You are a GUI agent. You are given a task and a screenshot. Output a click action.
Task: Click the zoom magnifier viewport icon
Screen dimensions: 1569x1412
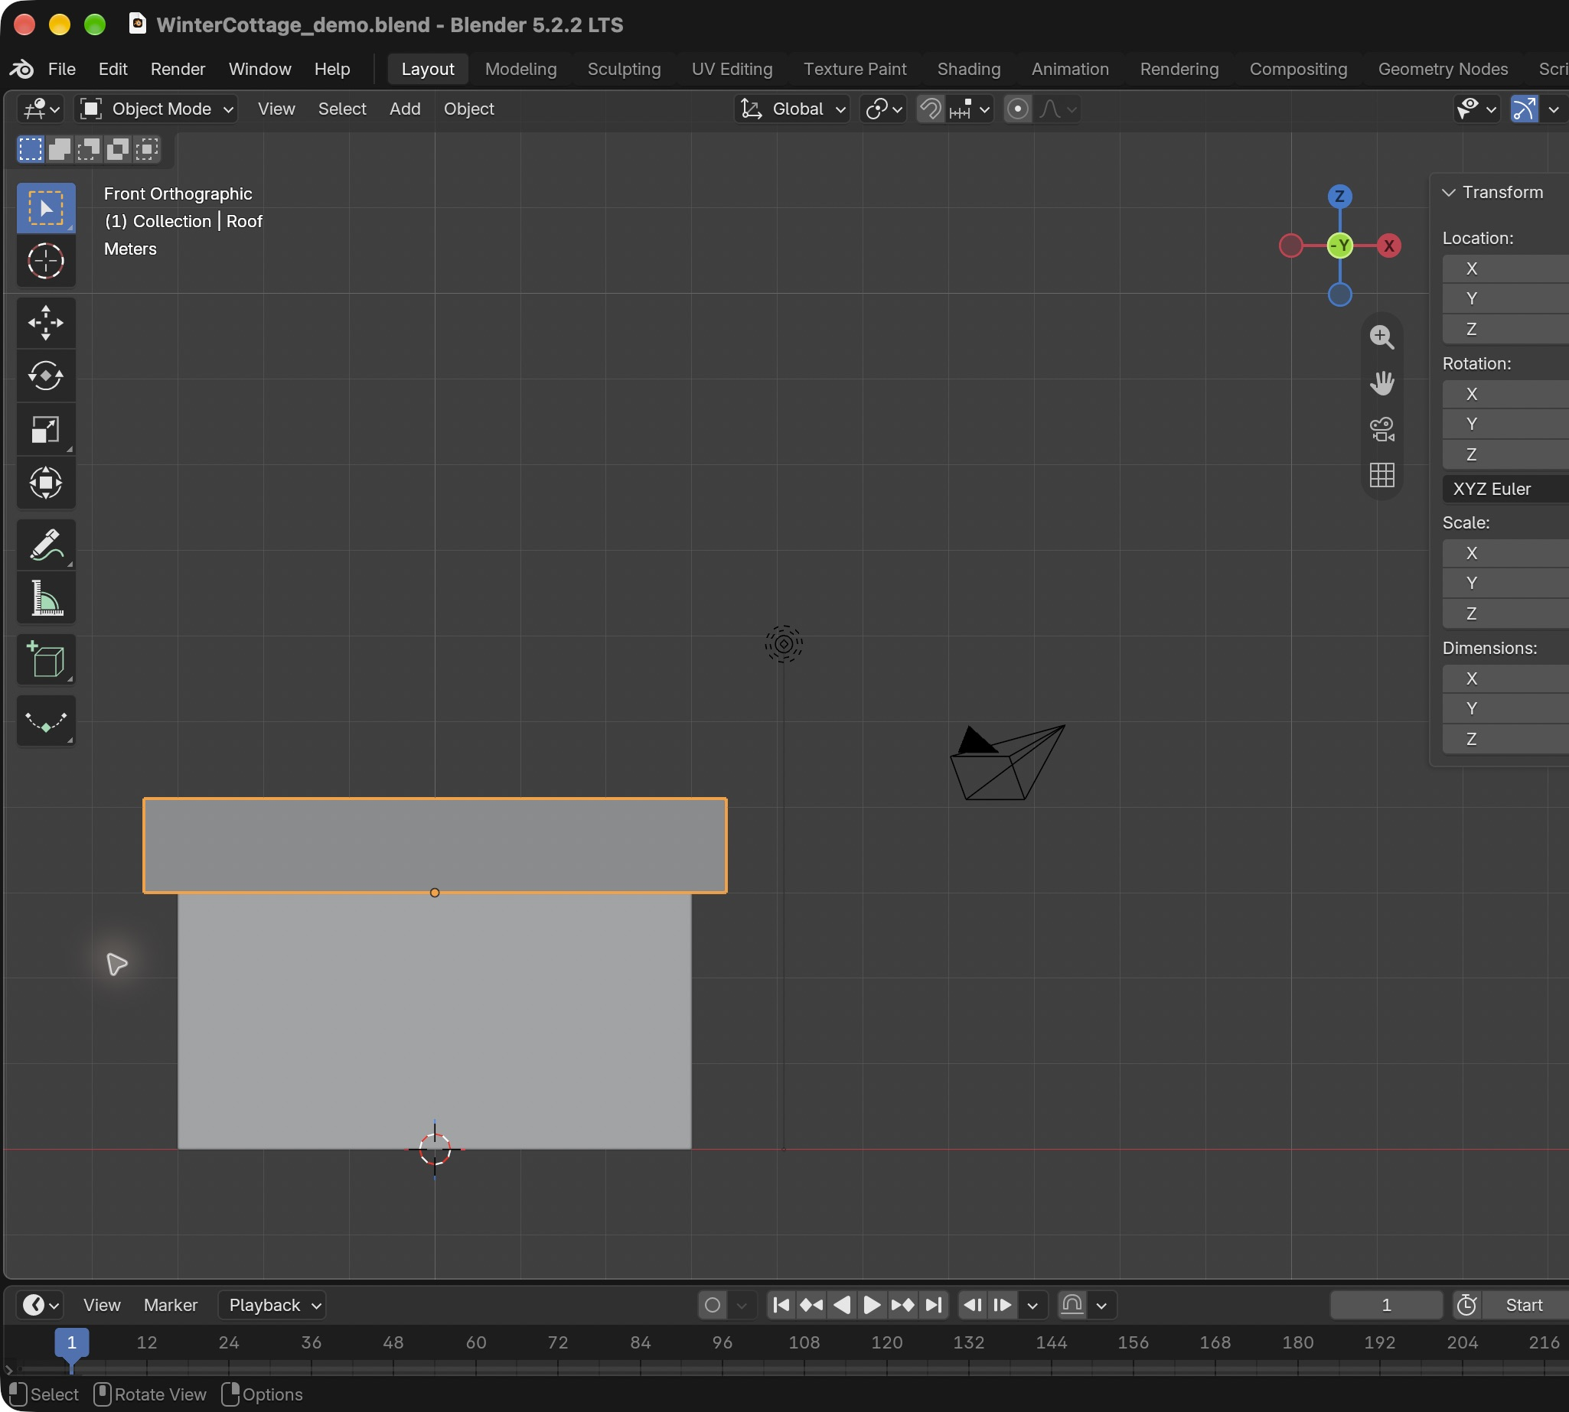(1382, 337)
